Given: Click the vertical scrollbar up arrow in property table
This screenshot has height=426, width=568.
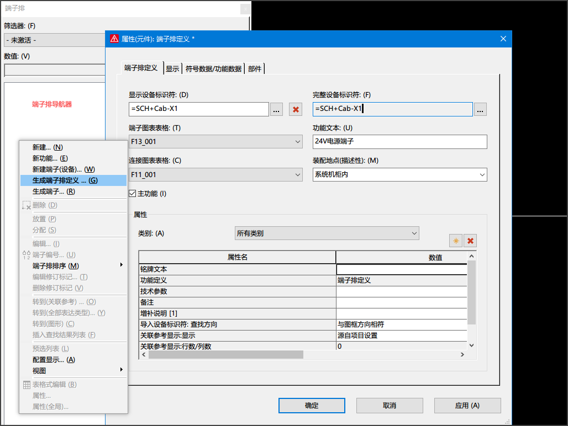Looking at the screenshot, I should click(471, 256).
